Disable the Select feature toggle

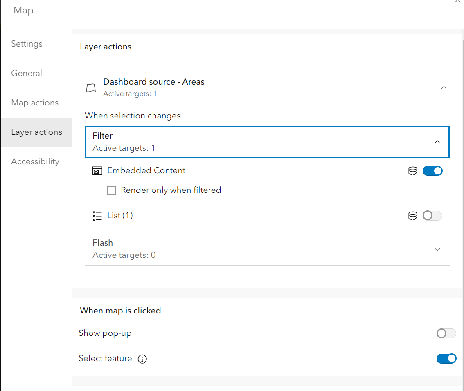(446, 358)
